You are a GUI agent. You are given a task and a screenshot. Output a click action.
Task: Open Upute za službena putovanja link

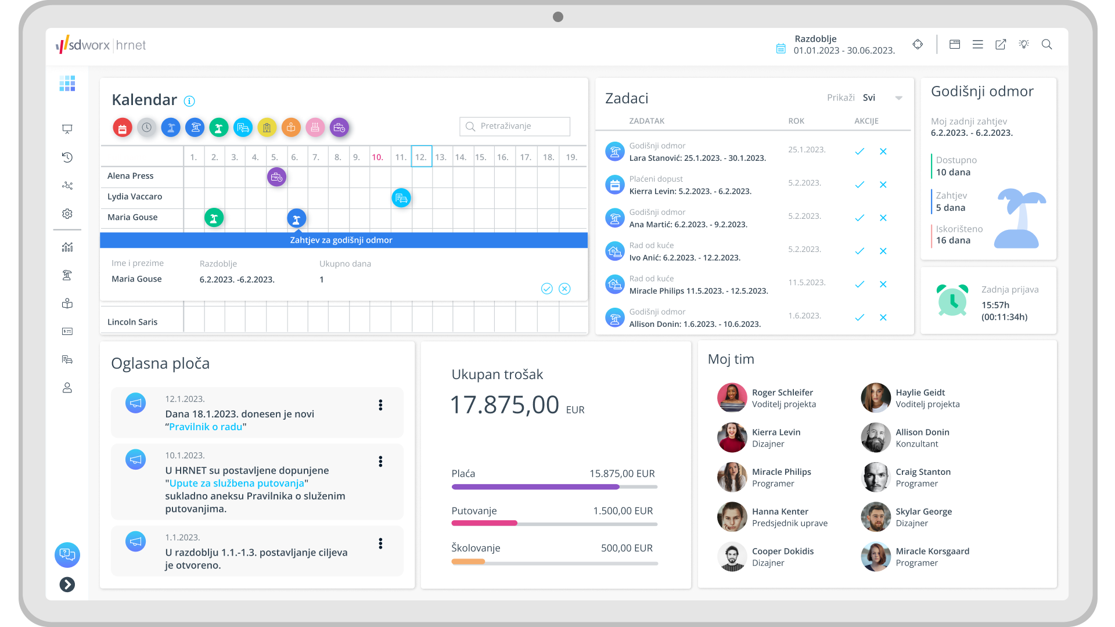(x=237, y=483)
